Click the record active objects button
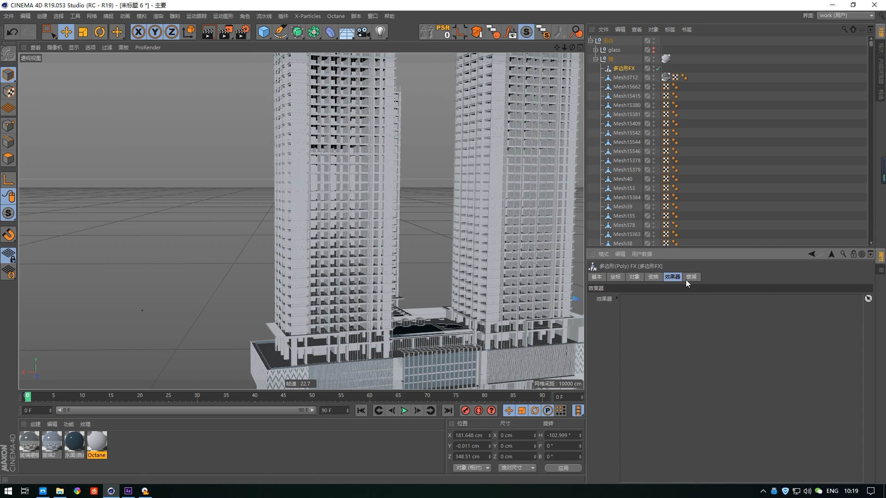This screenshot has width=886, height=498. [465, 410]
